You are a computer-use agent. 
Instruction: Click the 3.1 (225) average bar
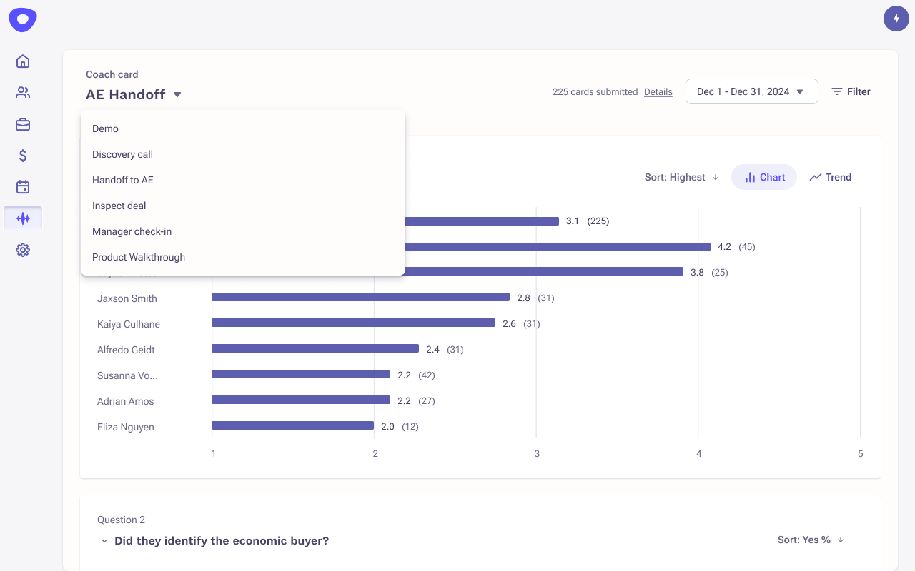pos(482,221)
